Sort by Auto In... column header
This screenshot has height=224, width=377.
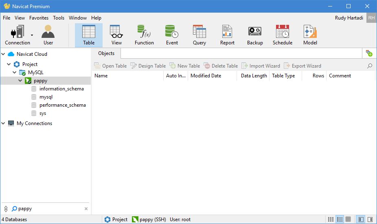click(176, 76)
